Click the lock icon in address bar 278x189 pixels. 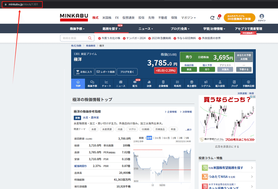pyautogui.click(x=6, y=5)
